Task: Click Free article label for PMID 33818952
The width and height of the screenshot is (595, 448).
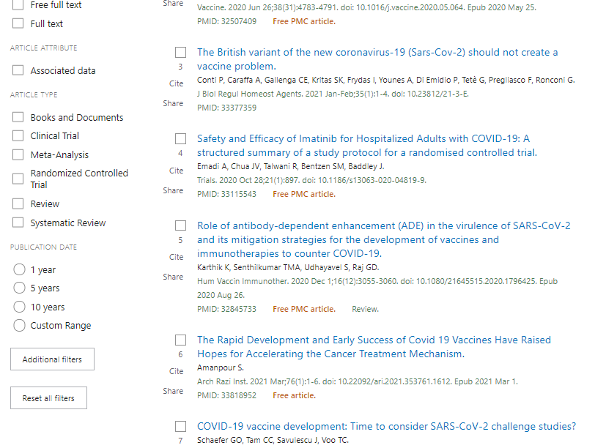Action: click(294, 396)
